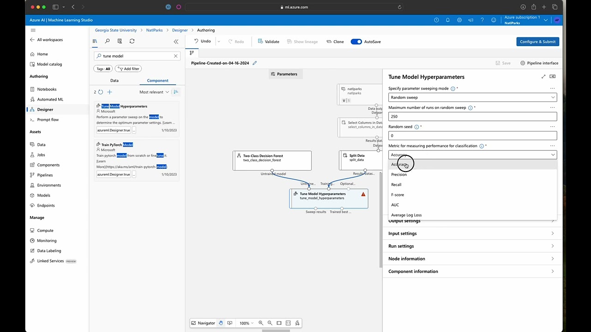Expand the Run settings section
Viewport: 591px width, 332px height.
pyautogui.click(x=472, y=246)
